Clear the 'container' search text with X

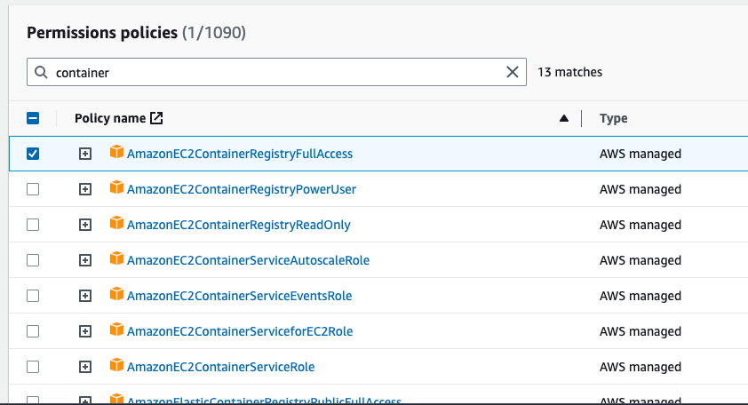(x=513, y=72)
